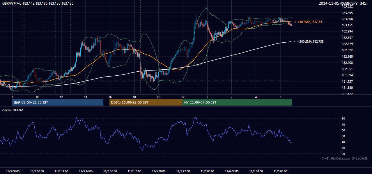This screenshot has width=372, height=174.
Task: Click the 東京 08:00-15:30 JST session bar
Action: pyautogui.click(x=58, y=102)
